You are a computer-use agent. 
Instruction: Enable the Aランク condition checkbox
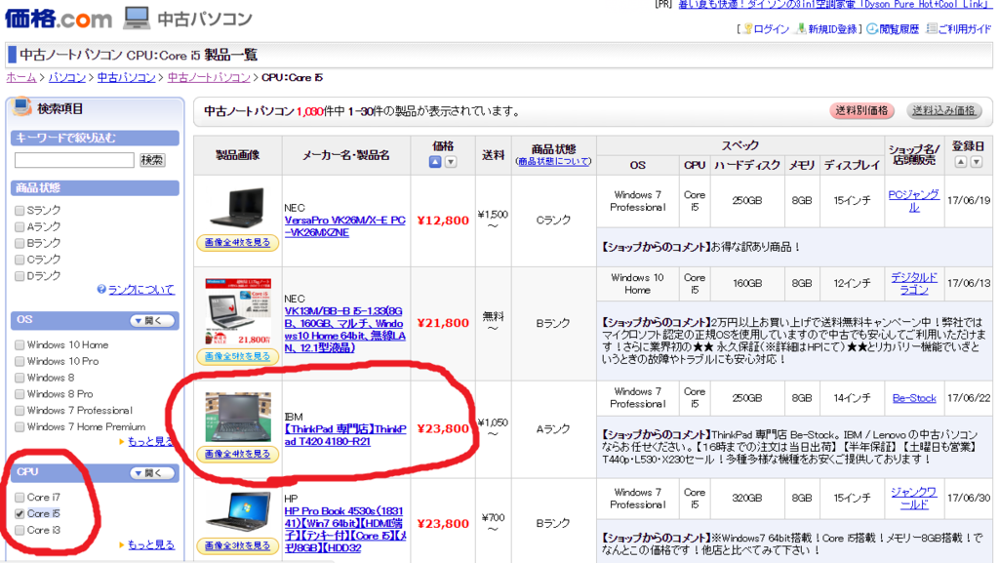pos(20,226)
